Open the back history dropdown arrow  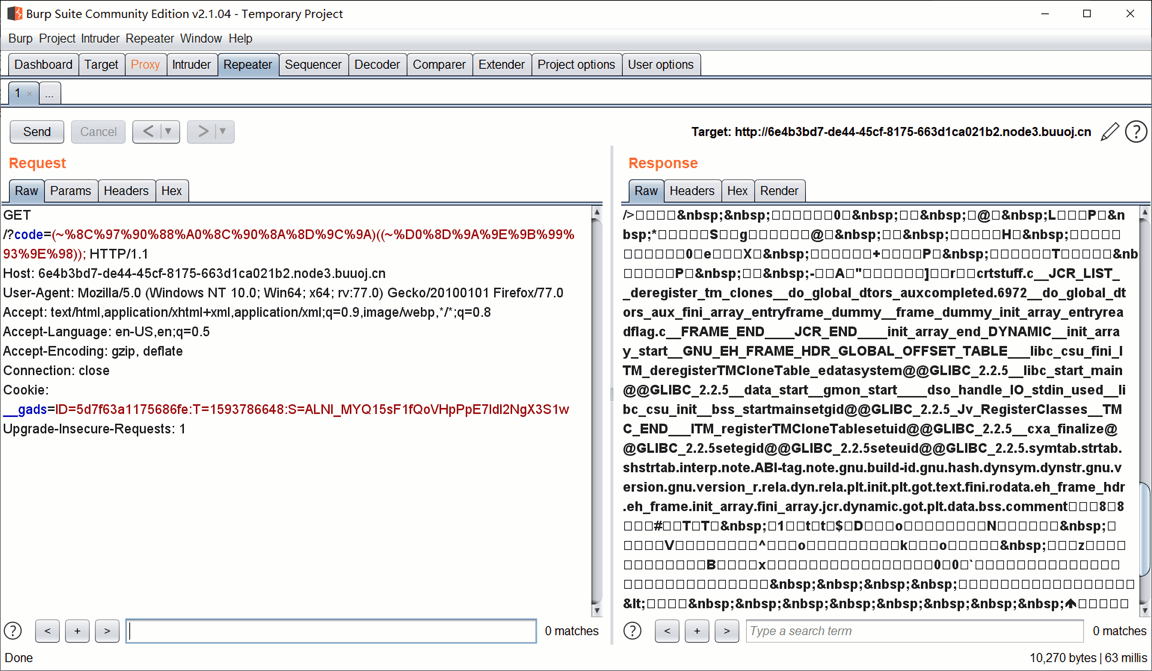click(169, 132)
